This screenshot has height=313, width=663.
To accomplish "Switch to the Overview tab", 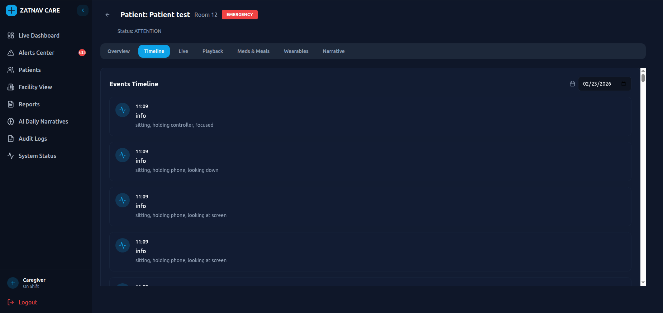I will click(119, 51).
